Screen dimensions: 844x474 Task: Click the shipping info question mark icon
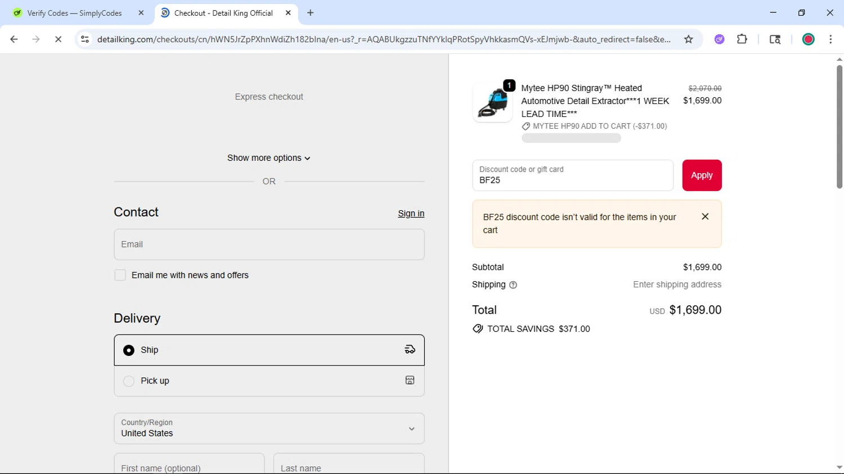coord(513,285)
